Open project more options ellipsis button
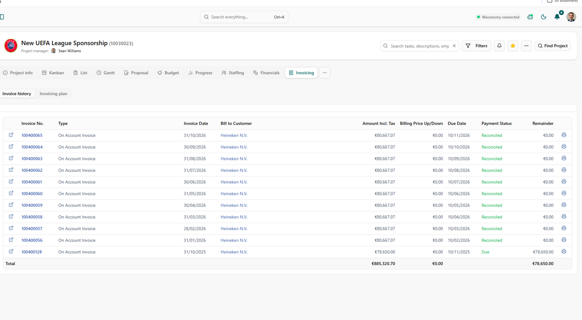 click(x=527, y=46)
